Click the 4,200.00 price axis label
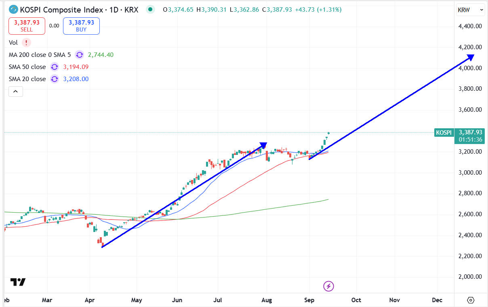488x307 pixels. [x=470, y=47]
